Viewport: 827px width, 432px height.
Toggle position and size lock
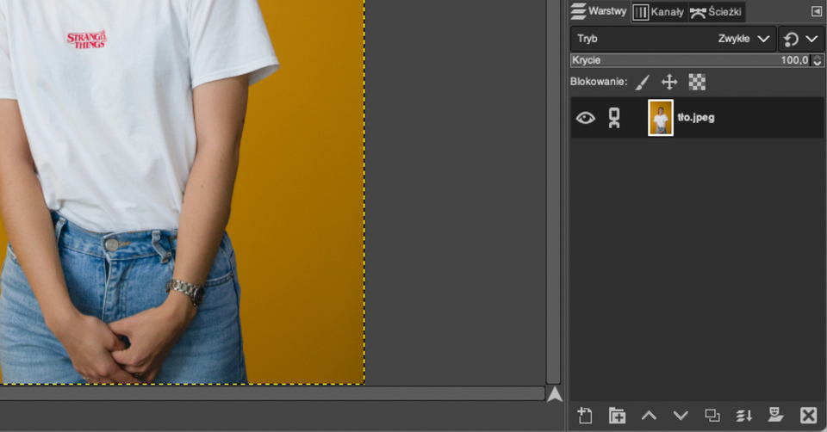click(x=669, y=83)
